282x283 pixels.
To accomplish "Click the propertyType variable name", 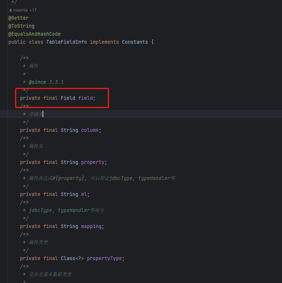I will [x=104, y=258].
